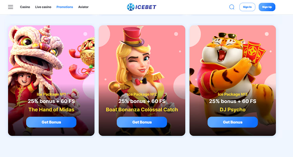Viewport: 293px width, 157px height.
Task: Click the ICEBET snowflake logo
Action: 141,7
